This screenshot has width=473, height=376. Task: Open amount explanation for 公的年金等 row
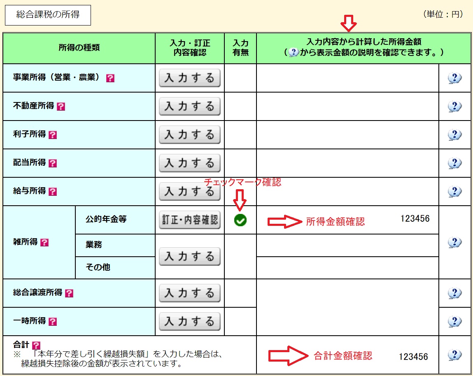tap(454, 242)
